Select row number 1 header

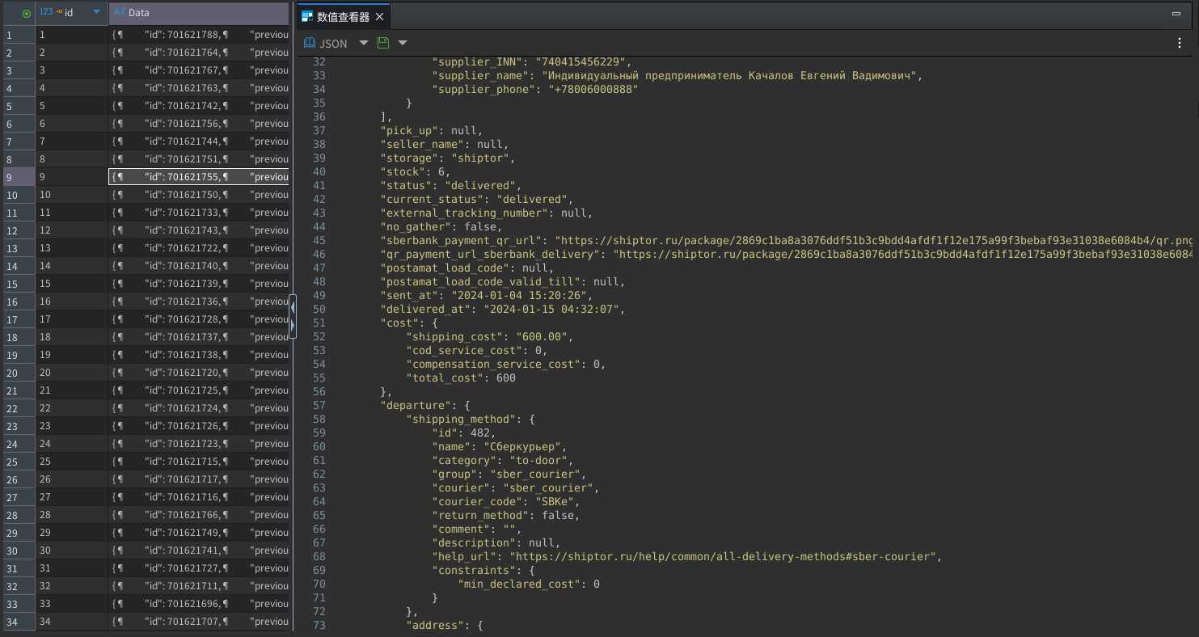click(x=18, y=35)
